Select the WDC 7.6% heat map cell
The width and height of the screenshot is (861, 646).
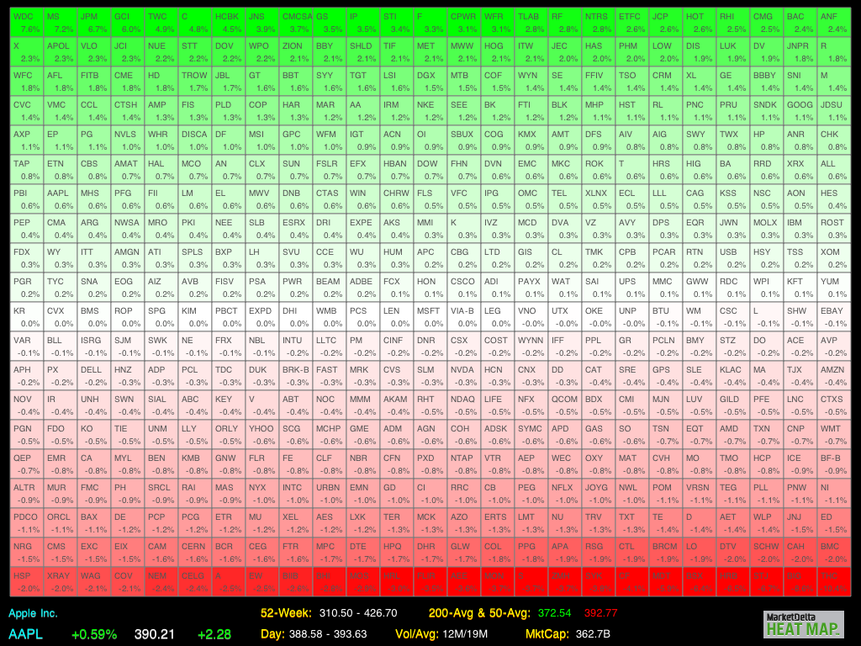click(26, 23)
